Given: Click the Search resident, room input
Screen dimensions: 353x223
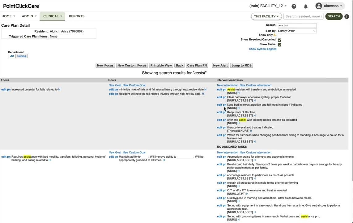Looking at the screenshot, I should coord(303,16).
